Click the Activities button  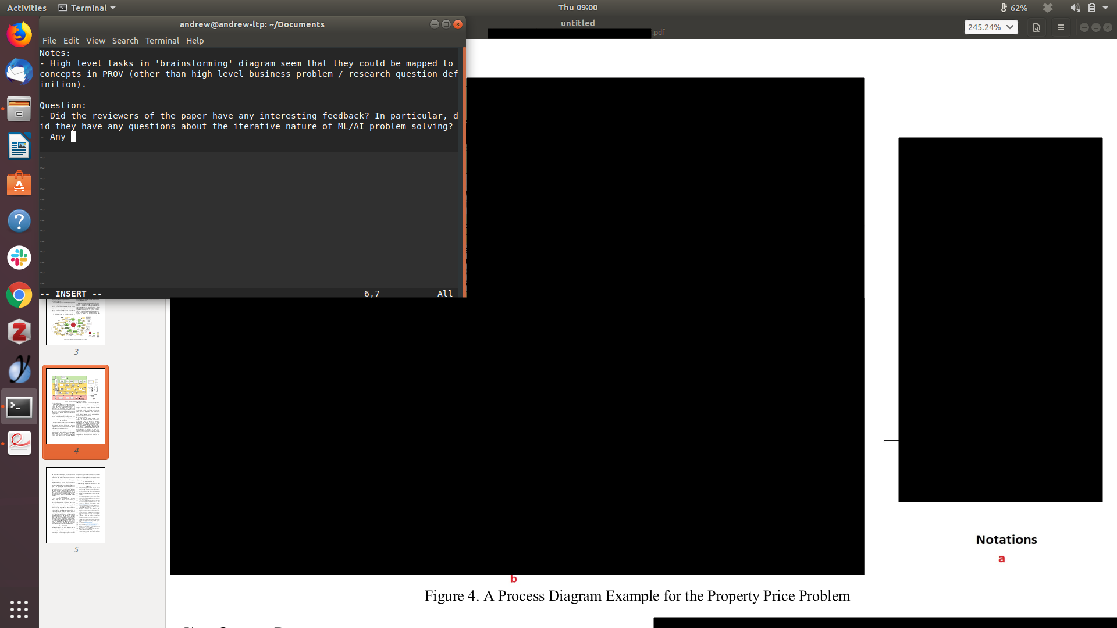pos(27,8)
